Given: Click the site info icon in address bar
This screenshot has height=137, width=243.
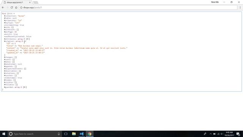Looking at the screenshot, I should [x=21, y=8].
